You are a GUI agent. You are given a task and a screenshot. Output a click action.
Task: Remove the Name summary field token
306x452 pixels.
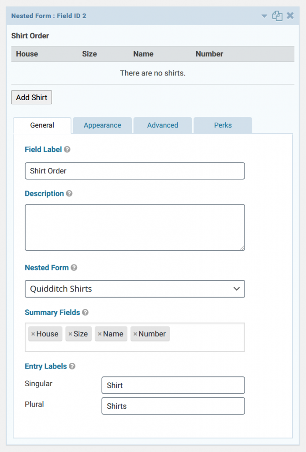pos(101,334)
